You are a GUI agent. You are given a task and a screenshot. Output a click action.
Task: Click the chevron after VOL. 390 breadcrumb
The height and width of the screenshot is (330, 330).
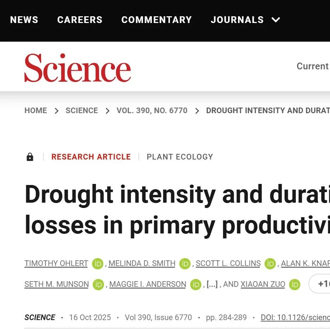pyautogui.click(x=197, y=111)
